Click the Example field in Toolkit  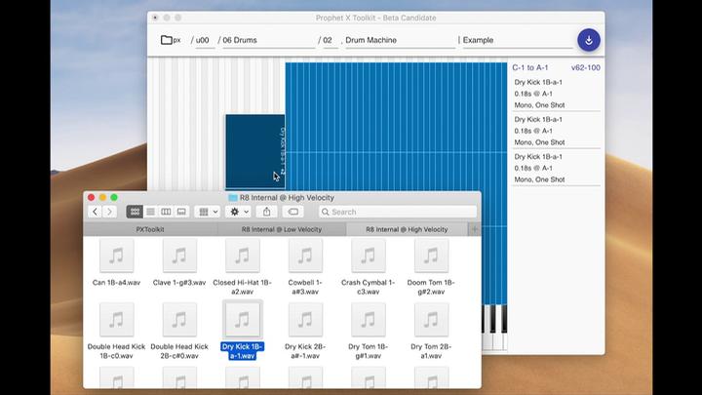[x=518, y=40]
